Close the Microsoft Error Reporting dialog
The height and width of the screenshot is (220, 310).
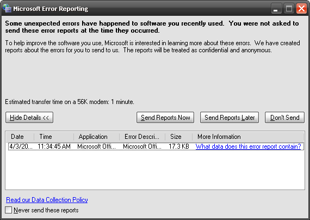[x=301, y=9]
